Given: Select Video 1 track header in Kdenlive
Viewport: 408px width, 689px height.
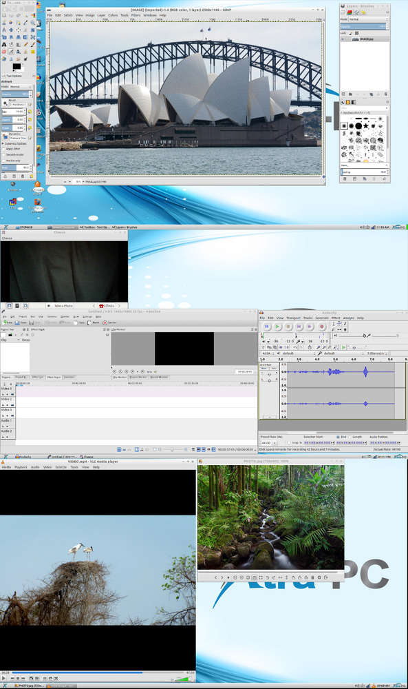Looking at the screenshot, I should [x=8, y=391].
